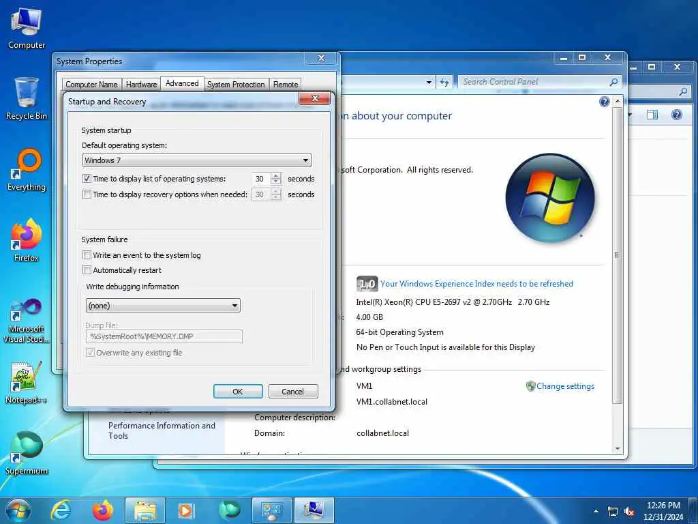The width and height of the screenshot is (698, 524).
Task: Open the Microsoft Visual Studio desktop shortcut
Action: click(x=27, y=321)
